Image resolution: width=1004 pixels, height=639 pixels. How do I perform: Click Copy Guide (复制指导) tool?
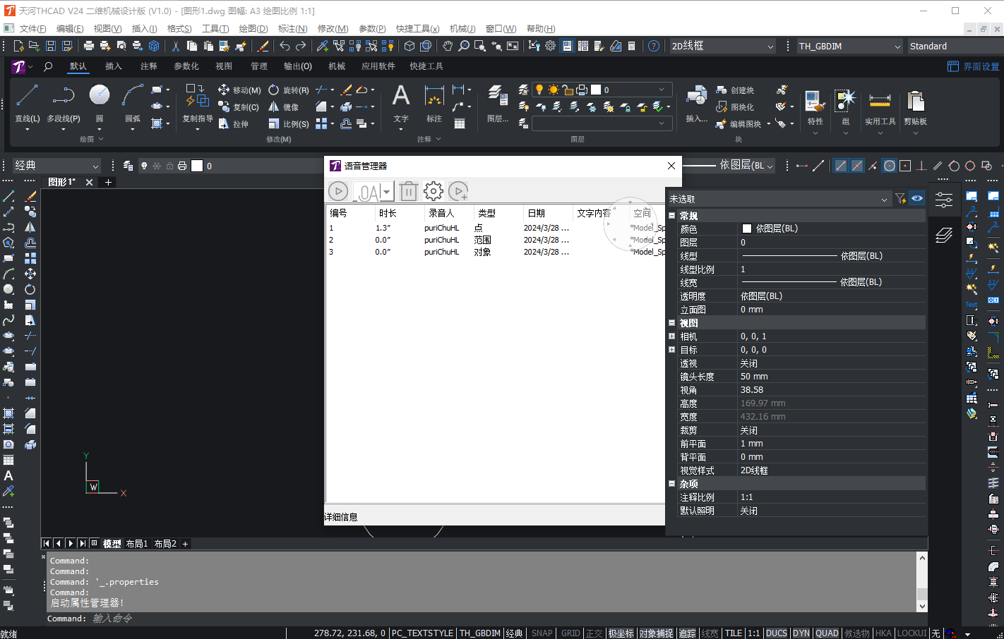point(197,103)
